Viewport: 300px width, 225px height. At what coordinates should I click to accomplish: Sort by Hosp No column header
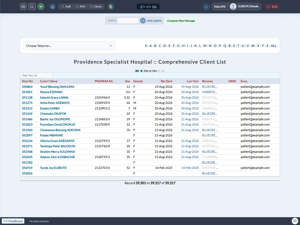[27, 81]
